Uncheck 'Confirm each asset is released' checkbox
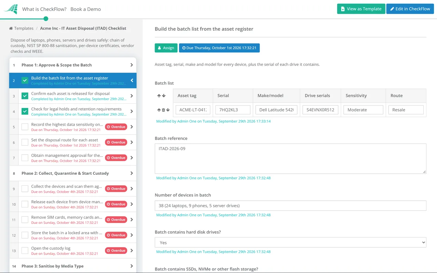437x273 pixels. point(25,96)
